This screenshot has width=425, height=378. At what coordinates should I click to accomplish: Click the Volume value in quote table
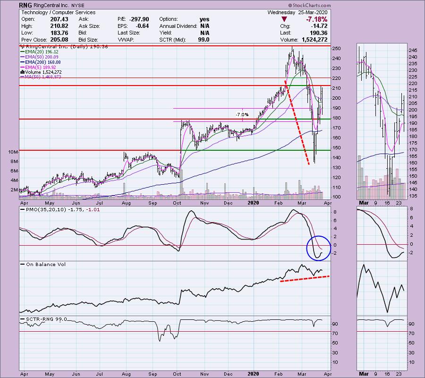pyautogui.click(x=314, y=40)
